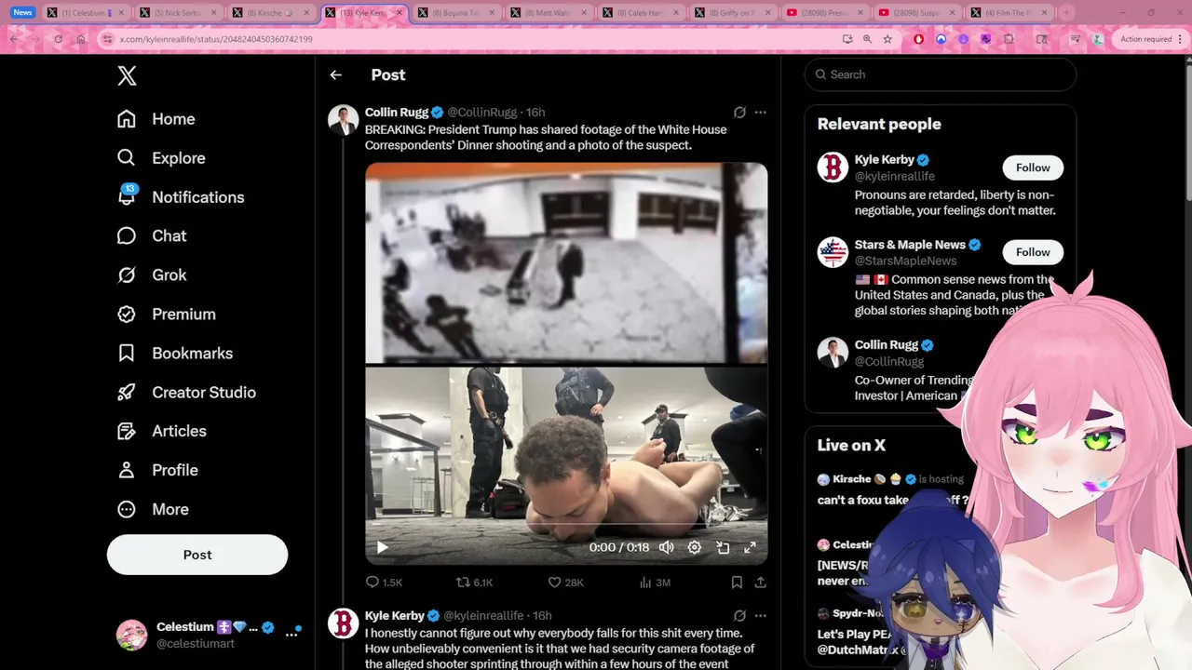
Task: Open Creator Studio
Action: point(186,393)
